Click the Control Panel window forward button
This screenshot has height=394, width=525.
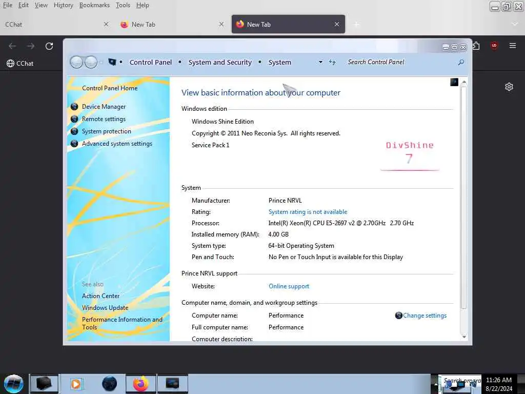pyautogui.click(x=91, y=62)
